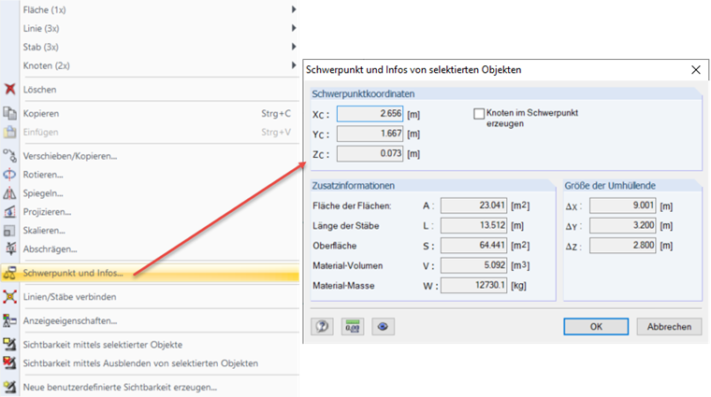This screenshot has height=397, width=711.
Task: Click the Abbrechen button
Action: click(669, 326)
